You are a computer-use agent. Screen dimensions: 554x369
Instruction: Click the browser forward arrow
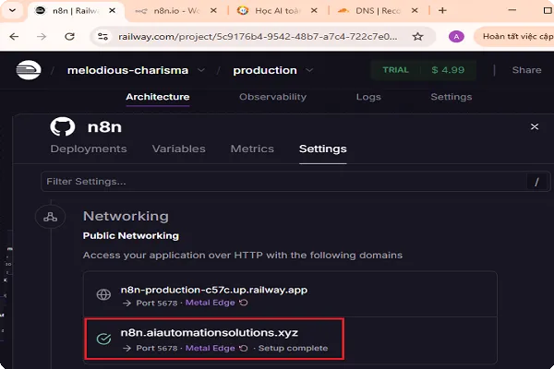coord(42,36)
